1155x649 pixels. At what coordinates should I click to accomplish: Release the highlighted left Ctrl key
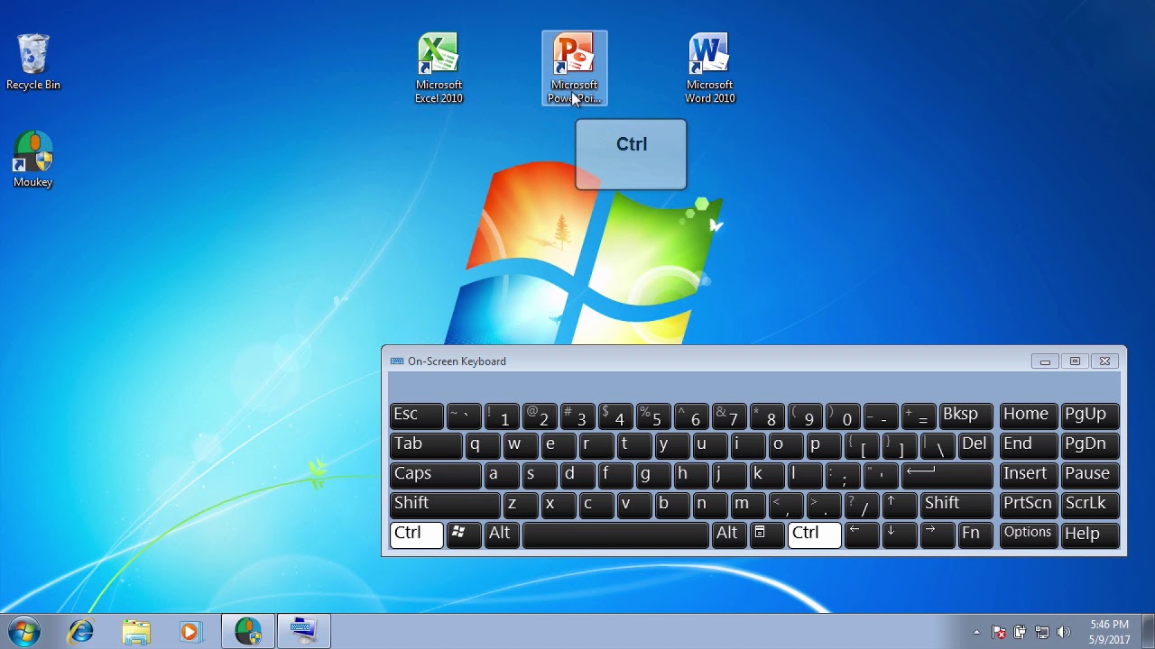415,534
